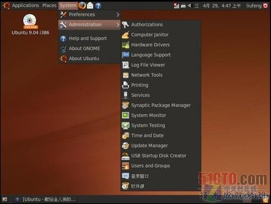This screenshot has width=271, height=204.
Task: Open Update Manager
Action: 161,146
